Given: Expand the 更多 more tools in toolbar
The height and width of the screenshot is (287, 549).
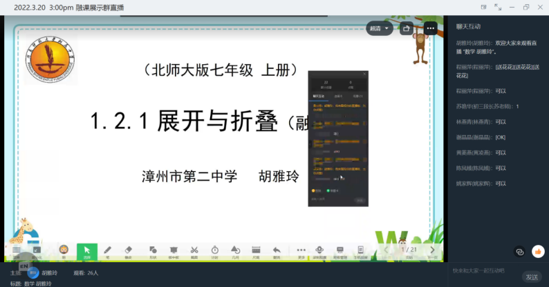Looking at the screenshot, I should click(x=301, y=250).
